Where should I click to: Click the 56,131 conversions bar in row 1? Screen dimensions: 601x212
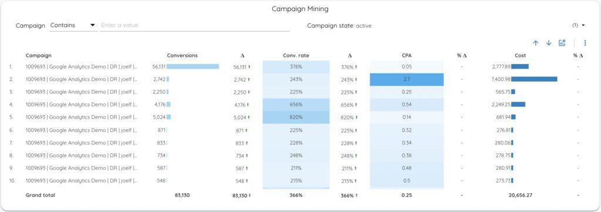point(193,67)
